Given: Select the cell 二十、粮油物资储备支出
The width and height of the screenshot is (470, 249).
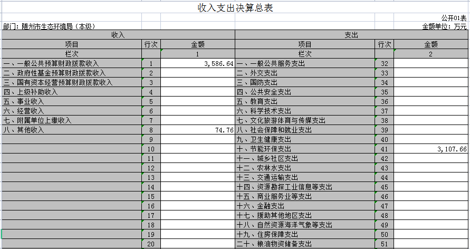Looking at the screenshot, I should pos(305,244).
